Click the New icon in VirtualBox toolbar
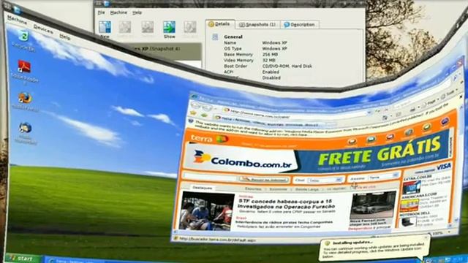 point(105,28)
